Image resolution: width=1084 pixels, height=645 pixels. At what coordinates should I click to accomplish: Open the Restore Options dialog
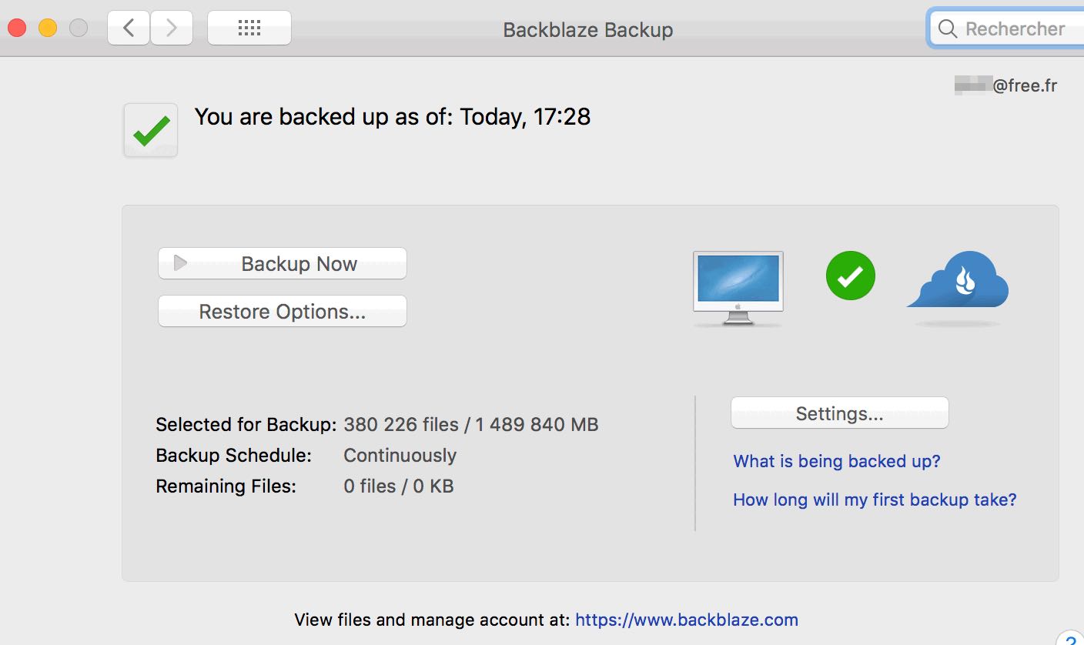tap(282, 311)
